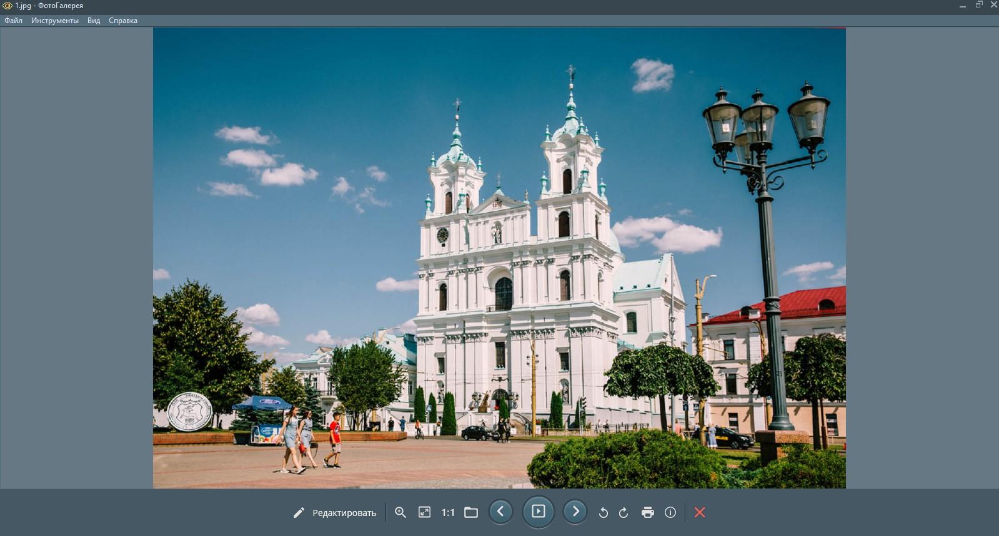Close the ФотоГалерея window
Image resolution: width=999 pixels, height=536 pixels.
[994, 5]
